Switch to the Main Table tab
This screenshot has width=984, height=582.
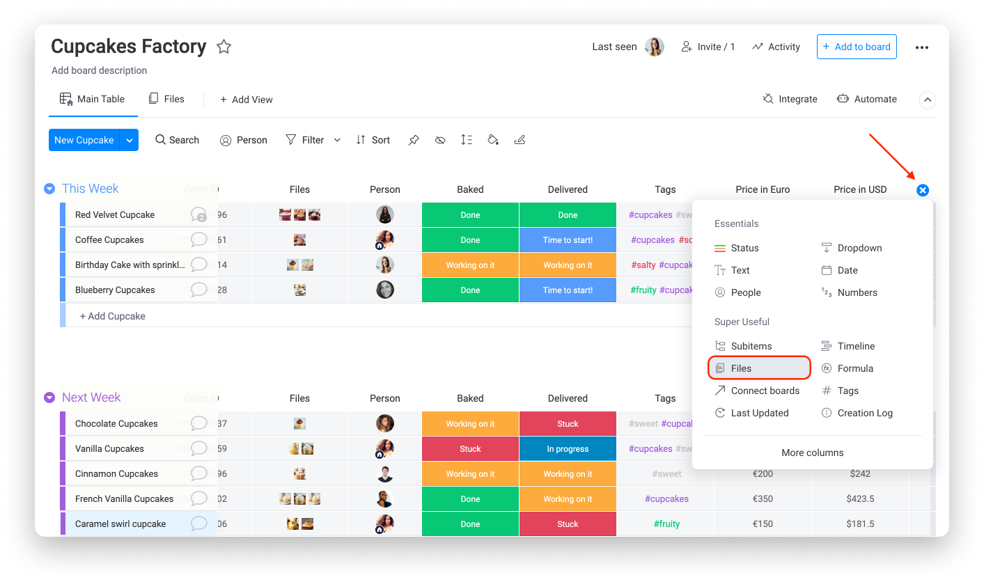click(93, 99)
